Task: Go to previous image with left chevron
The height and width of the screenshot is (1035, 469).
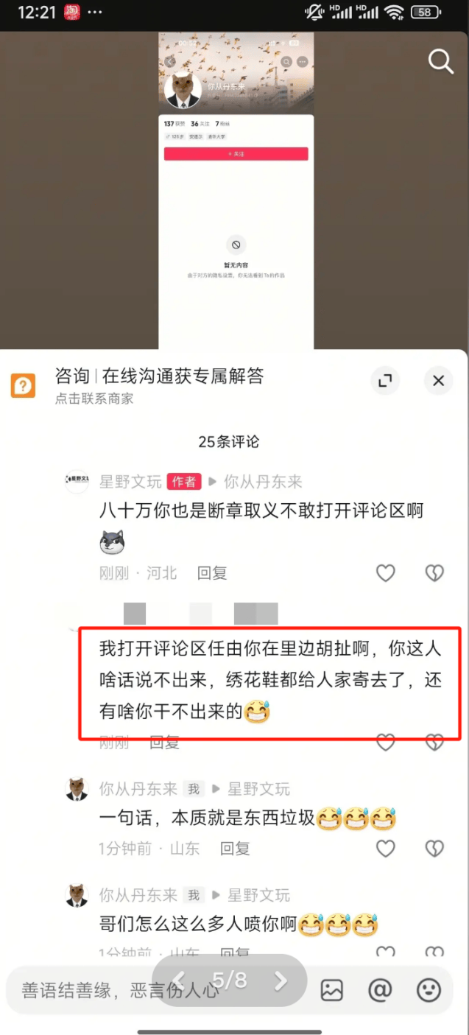Action: pyautogui.click(x=179, y=980)
